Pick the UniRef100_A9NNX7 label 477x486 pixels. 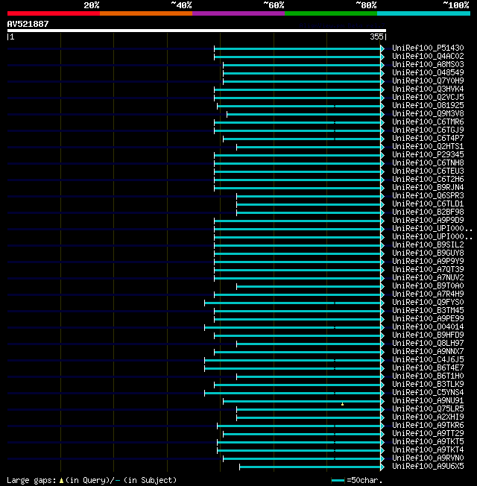click(x=428, y=352)
